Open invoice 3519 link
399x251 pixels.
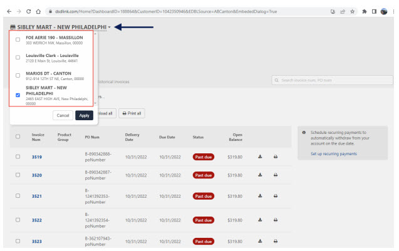click(36, 157)
